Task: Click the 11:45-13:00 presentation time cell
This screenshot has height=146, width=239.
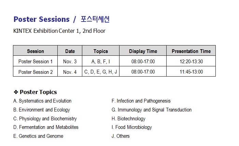Action: pyautogui.click(x=191, y=72)
